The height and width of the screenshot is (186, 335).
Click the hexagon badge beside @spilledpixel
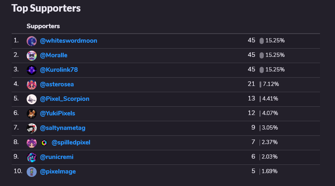pyautogui.click(x=44, y=143)
